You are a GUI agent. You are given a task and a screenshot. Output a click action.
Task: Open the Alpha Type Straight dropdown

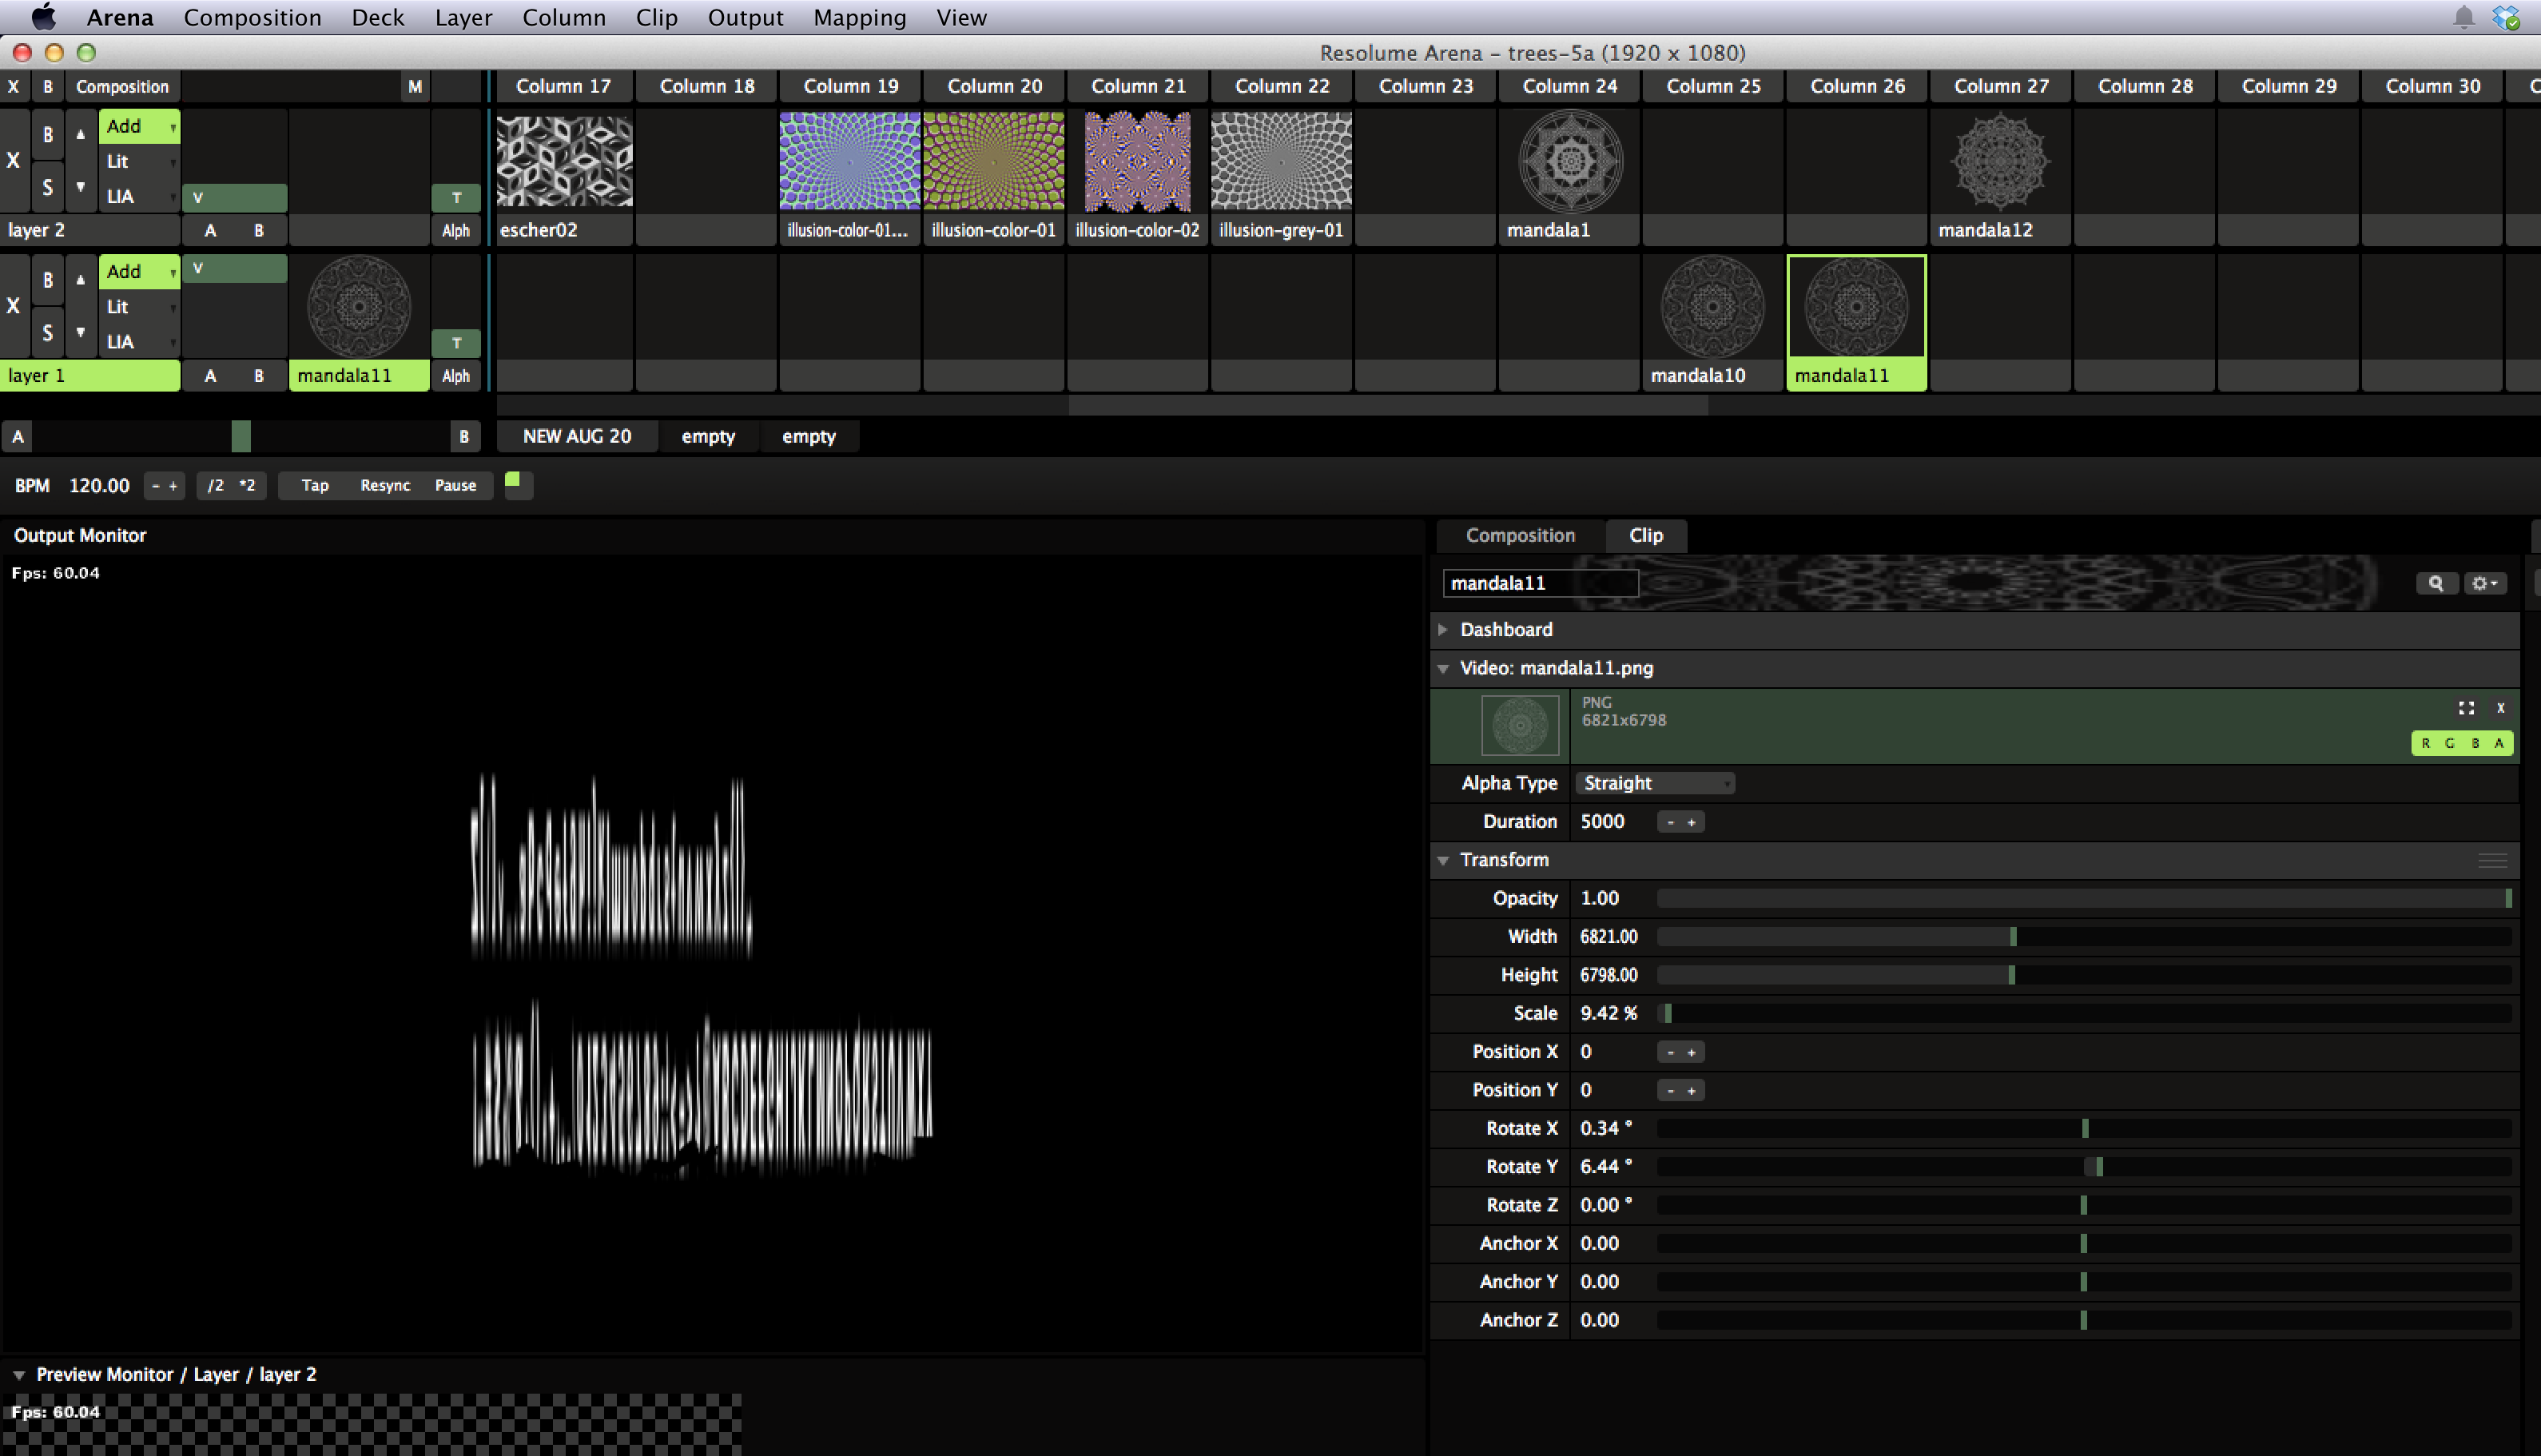(1653, 783)
